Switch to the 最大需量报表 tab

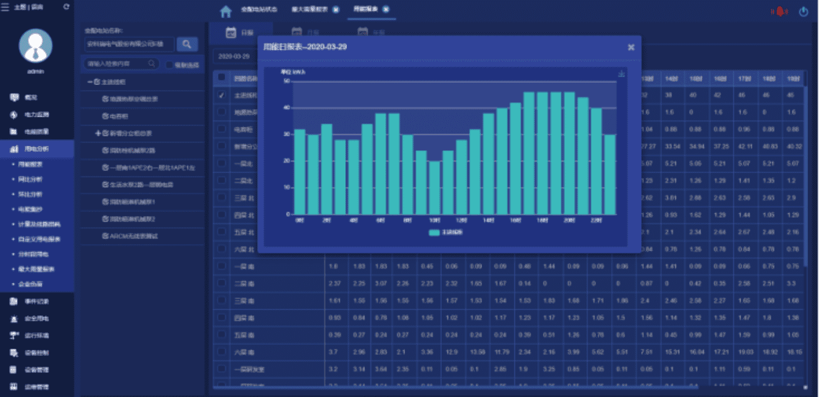click(310, 10)
